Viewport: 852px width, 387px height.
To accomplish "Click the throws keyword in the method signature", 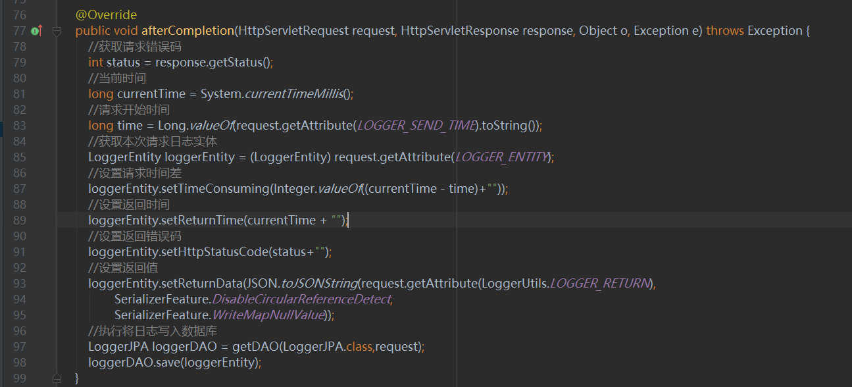I will (x=725, y=31).
